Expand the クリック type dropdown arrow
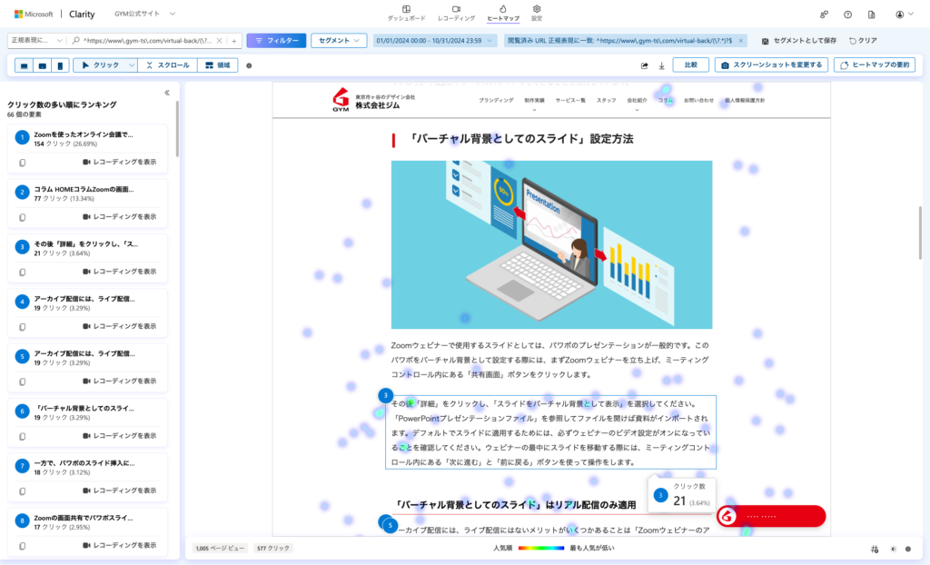 click(132, 65)
